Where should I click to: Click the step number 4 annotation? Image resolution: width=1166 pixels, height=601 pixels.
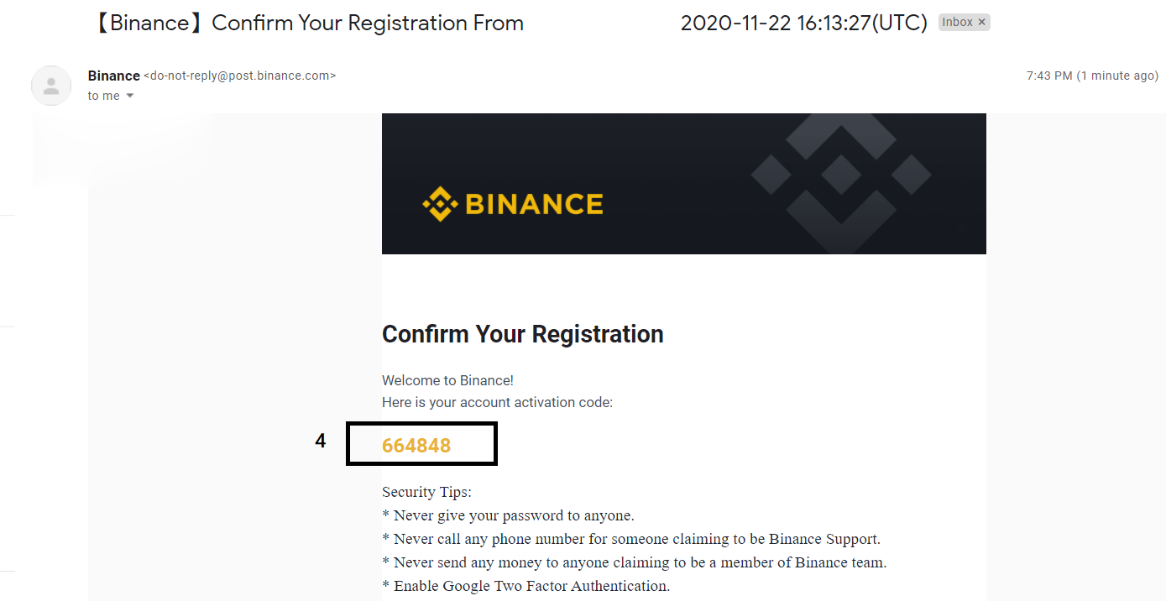point(321,441)
